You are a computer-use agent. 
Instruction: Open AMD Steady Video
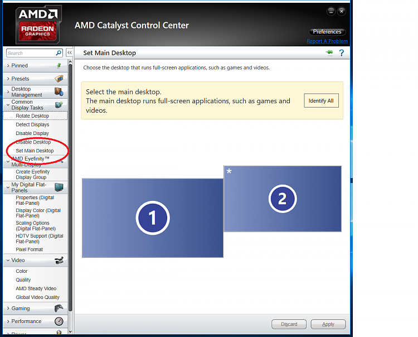click(x=36, y=288)
